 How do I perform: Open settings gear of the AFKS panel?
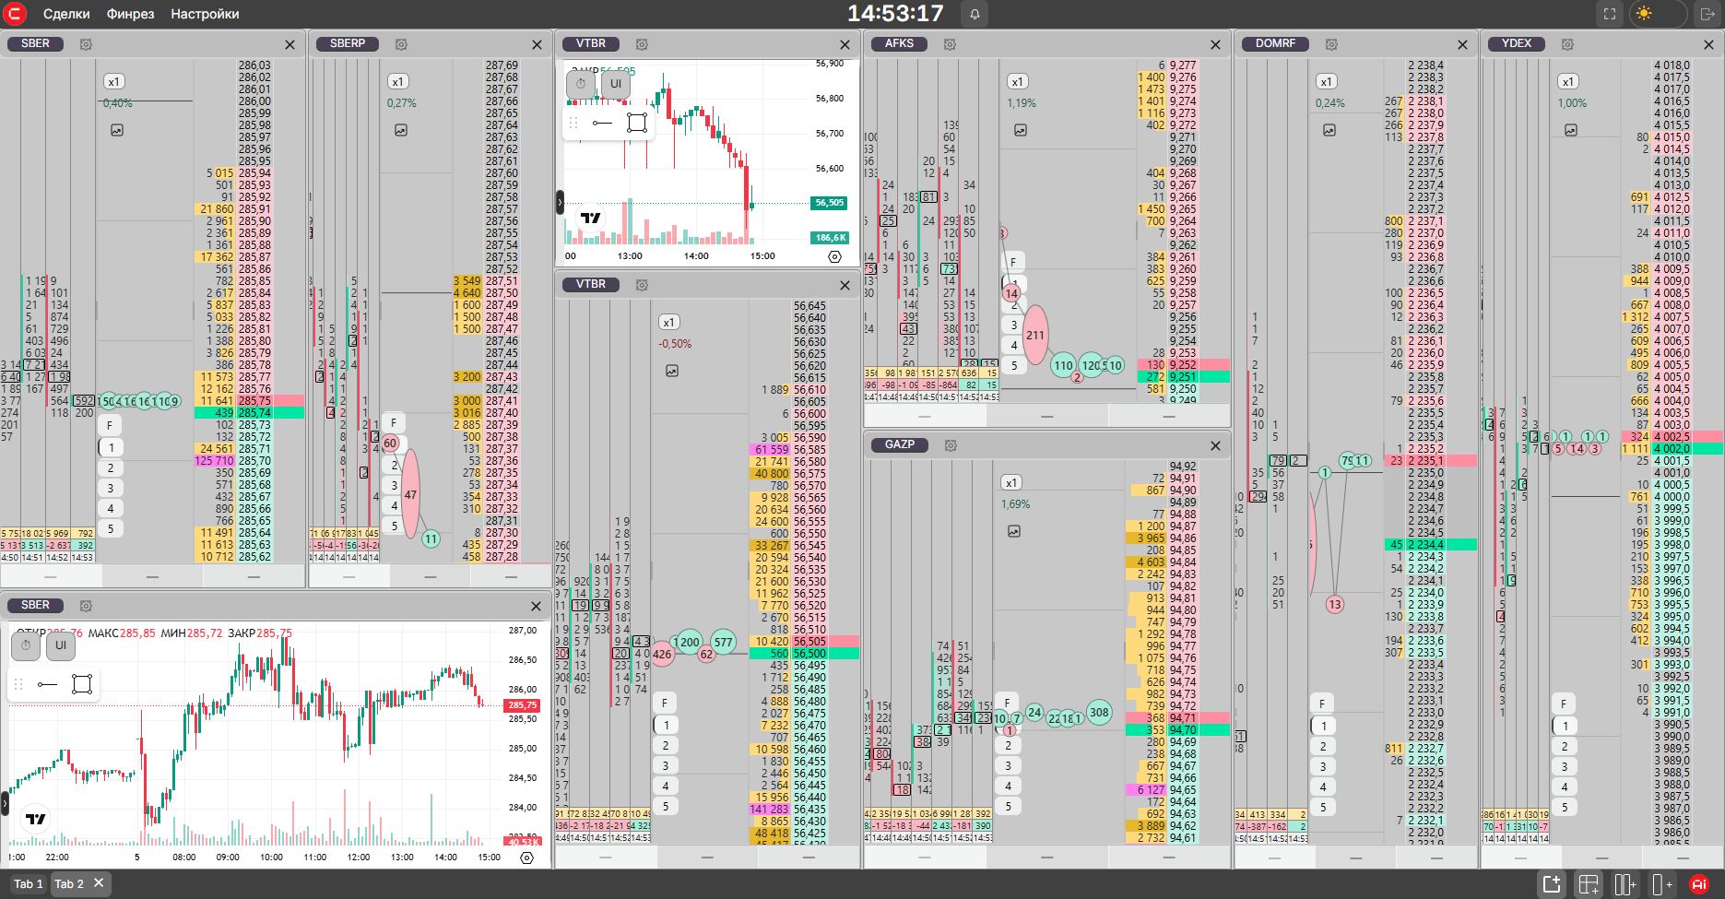(950, 44)
